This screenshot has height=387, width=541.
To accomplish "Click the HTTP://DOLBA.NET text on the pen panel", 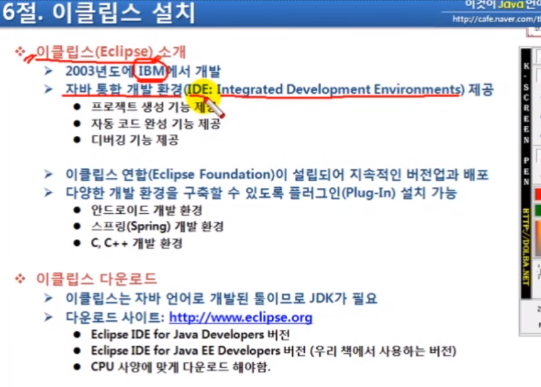I will (526, 246).
